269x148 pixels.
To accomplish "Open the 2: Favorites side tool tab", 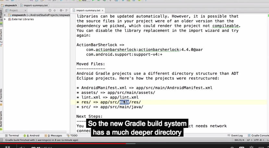I will pyautogui.click(x=1, y=97).
